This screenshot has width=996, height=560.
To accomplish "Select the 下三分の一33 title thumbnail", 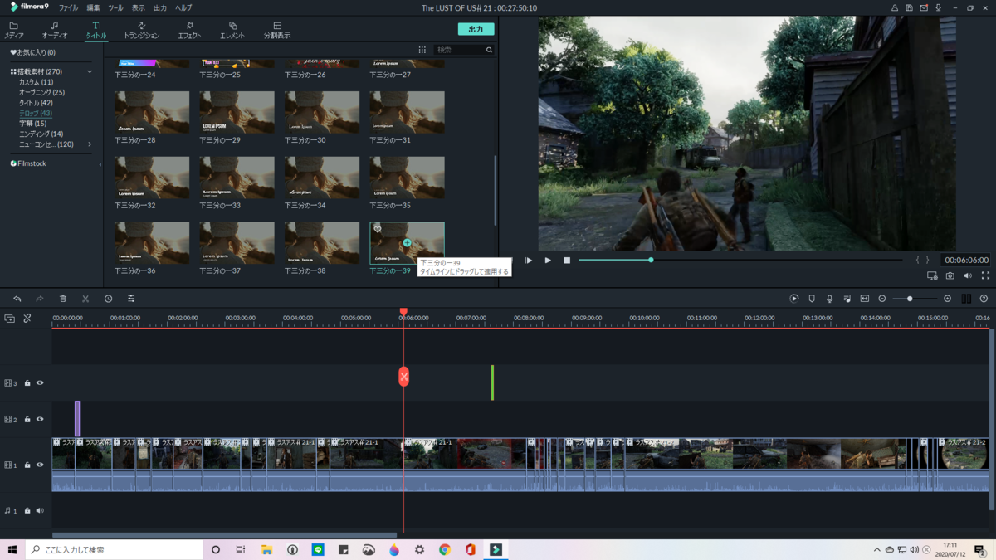I will (237, 178).
